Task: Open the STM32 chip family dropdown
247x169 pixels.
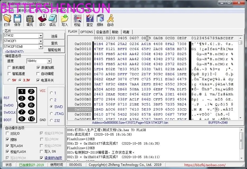Action: pos(41,35)
